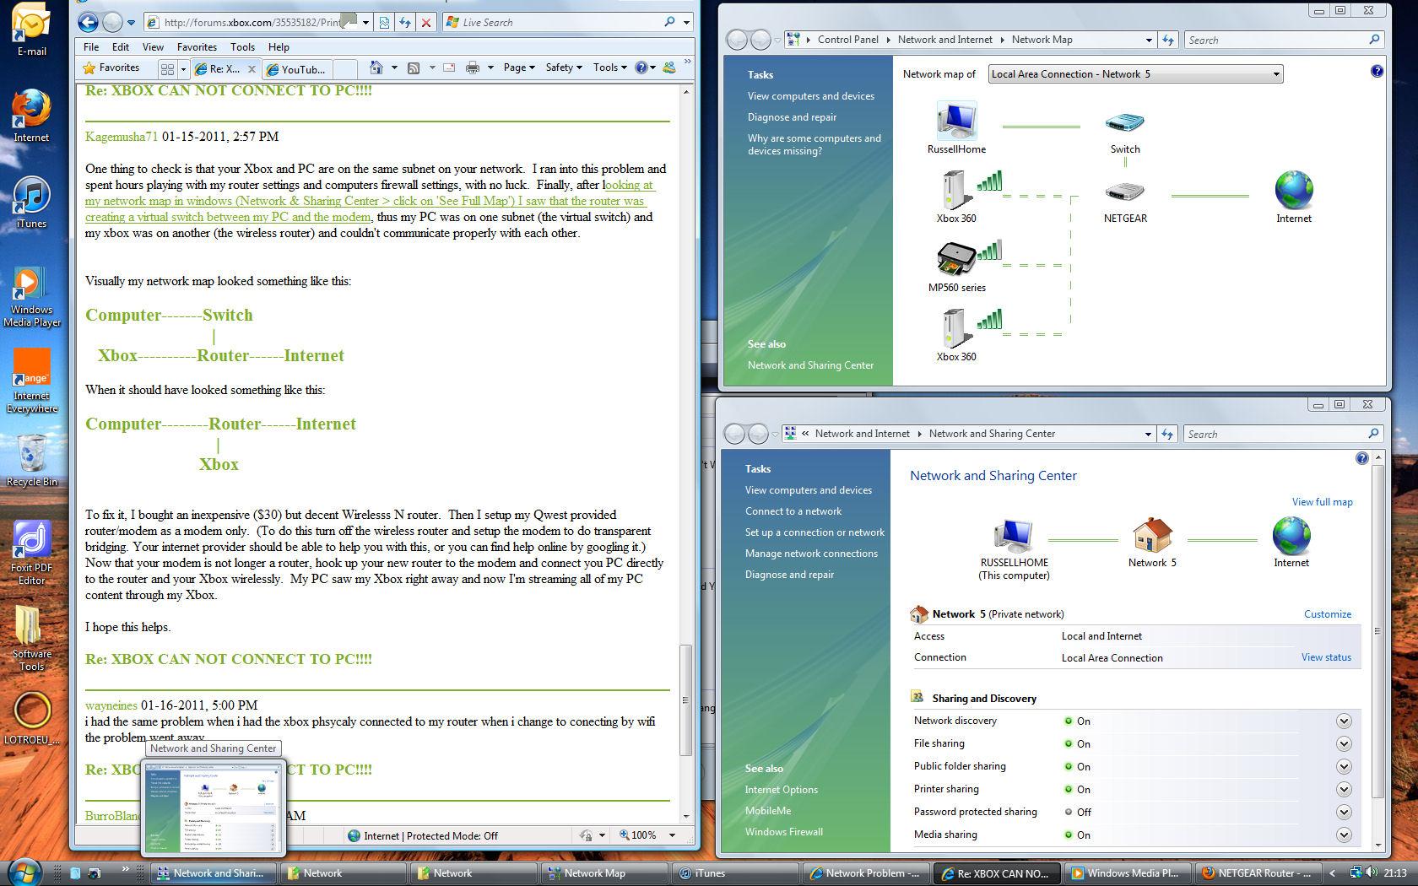This screenshot has height=886, width=1418.
Task: Open the iTunes desktop shortcut
Action: point(31,203)
